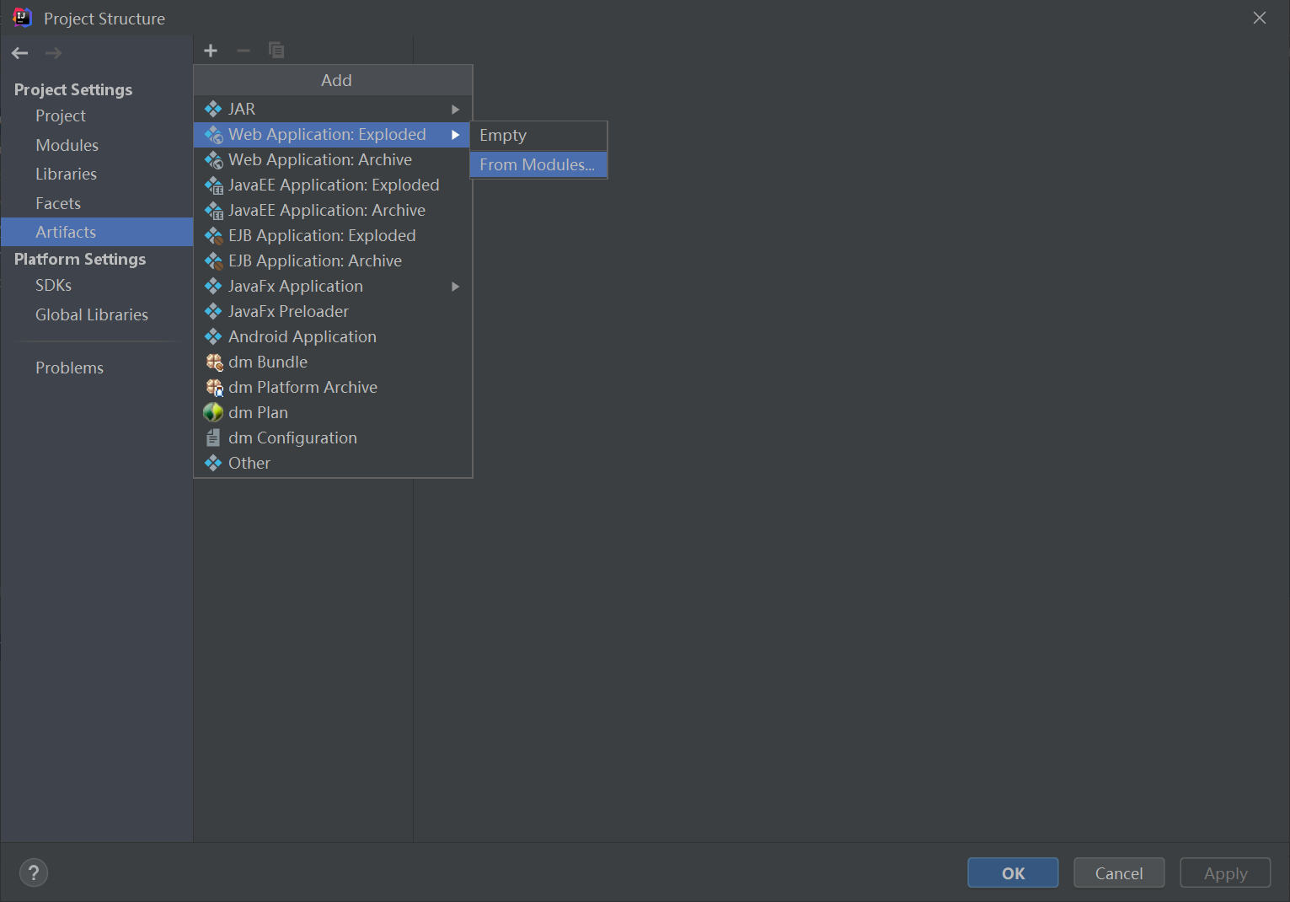Open Libraries settings page

97,174
